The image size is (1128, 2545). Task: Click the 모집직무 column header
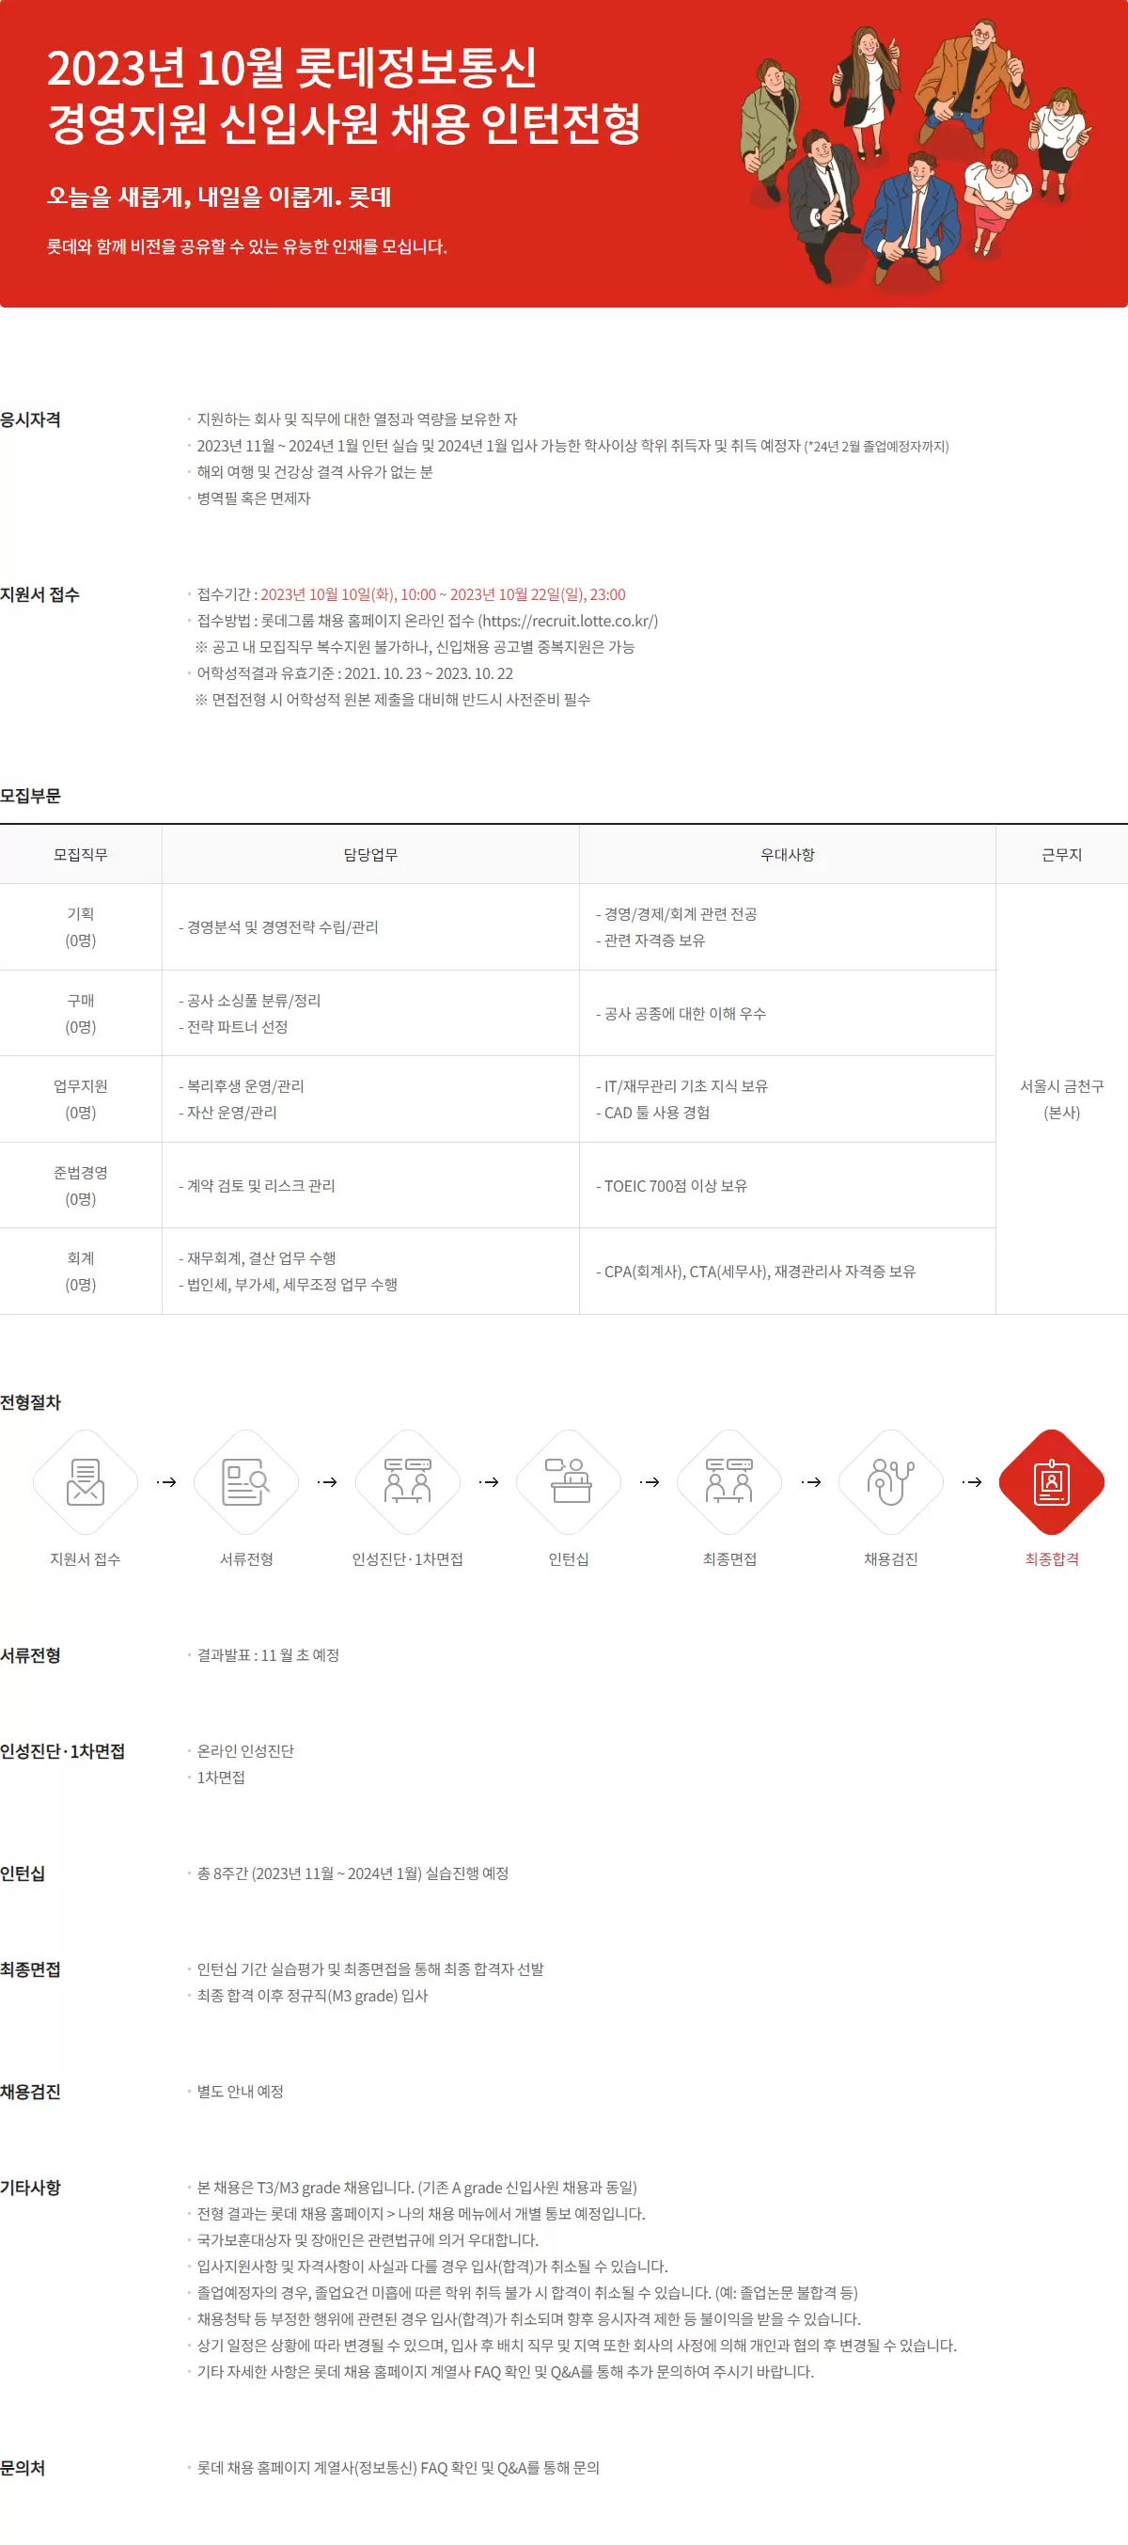[81, 855]
